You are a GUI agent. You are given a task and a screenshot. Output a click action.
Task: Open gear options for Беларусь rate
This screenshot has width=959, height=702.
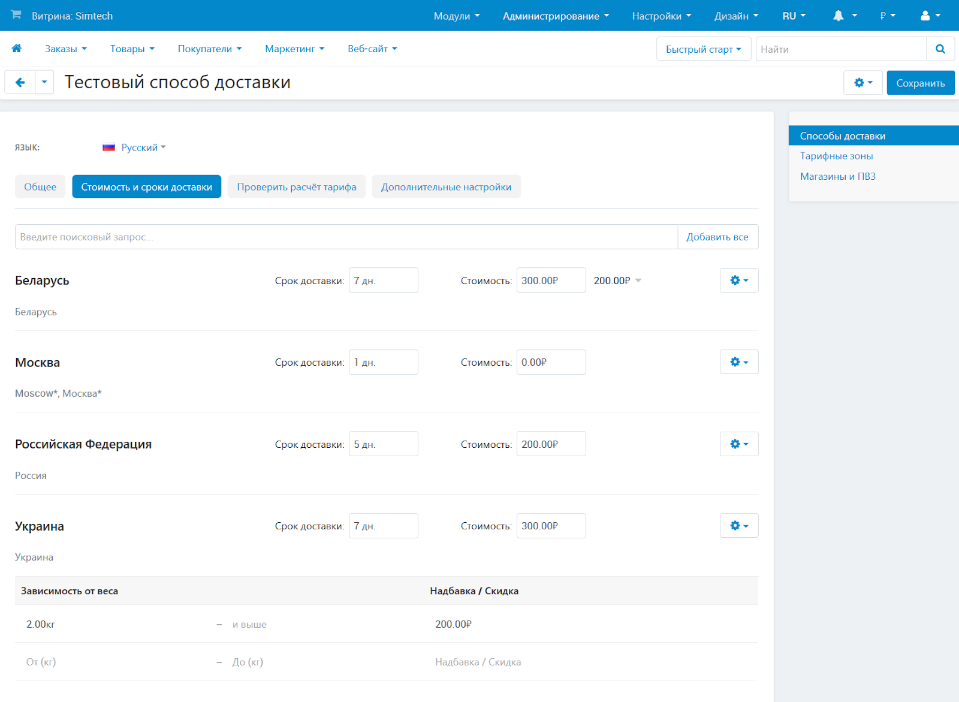pos(739,281)
